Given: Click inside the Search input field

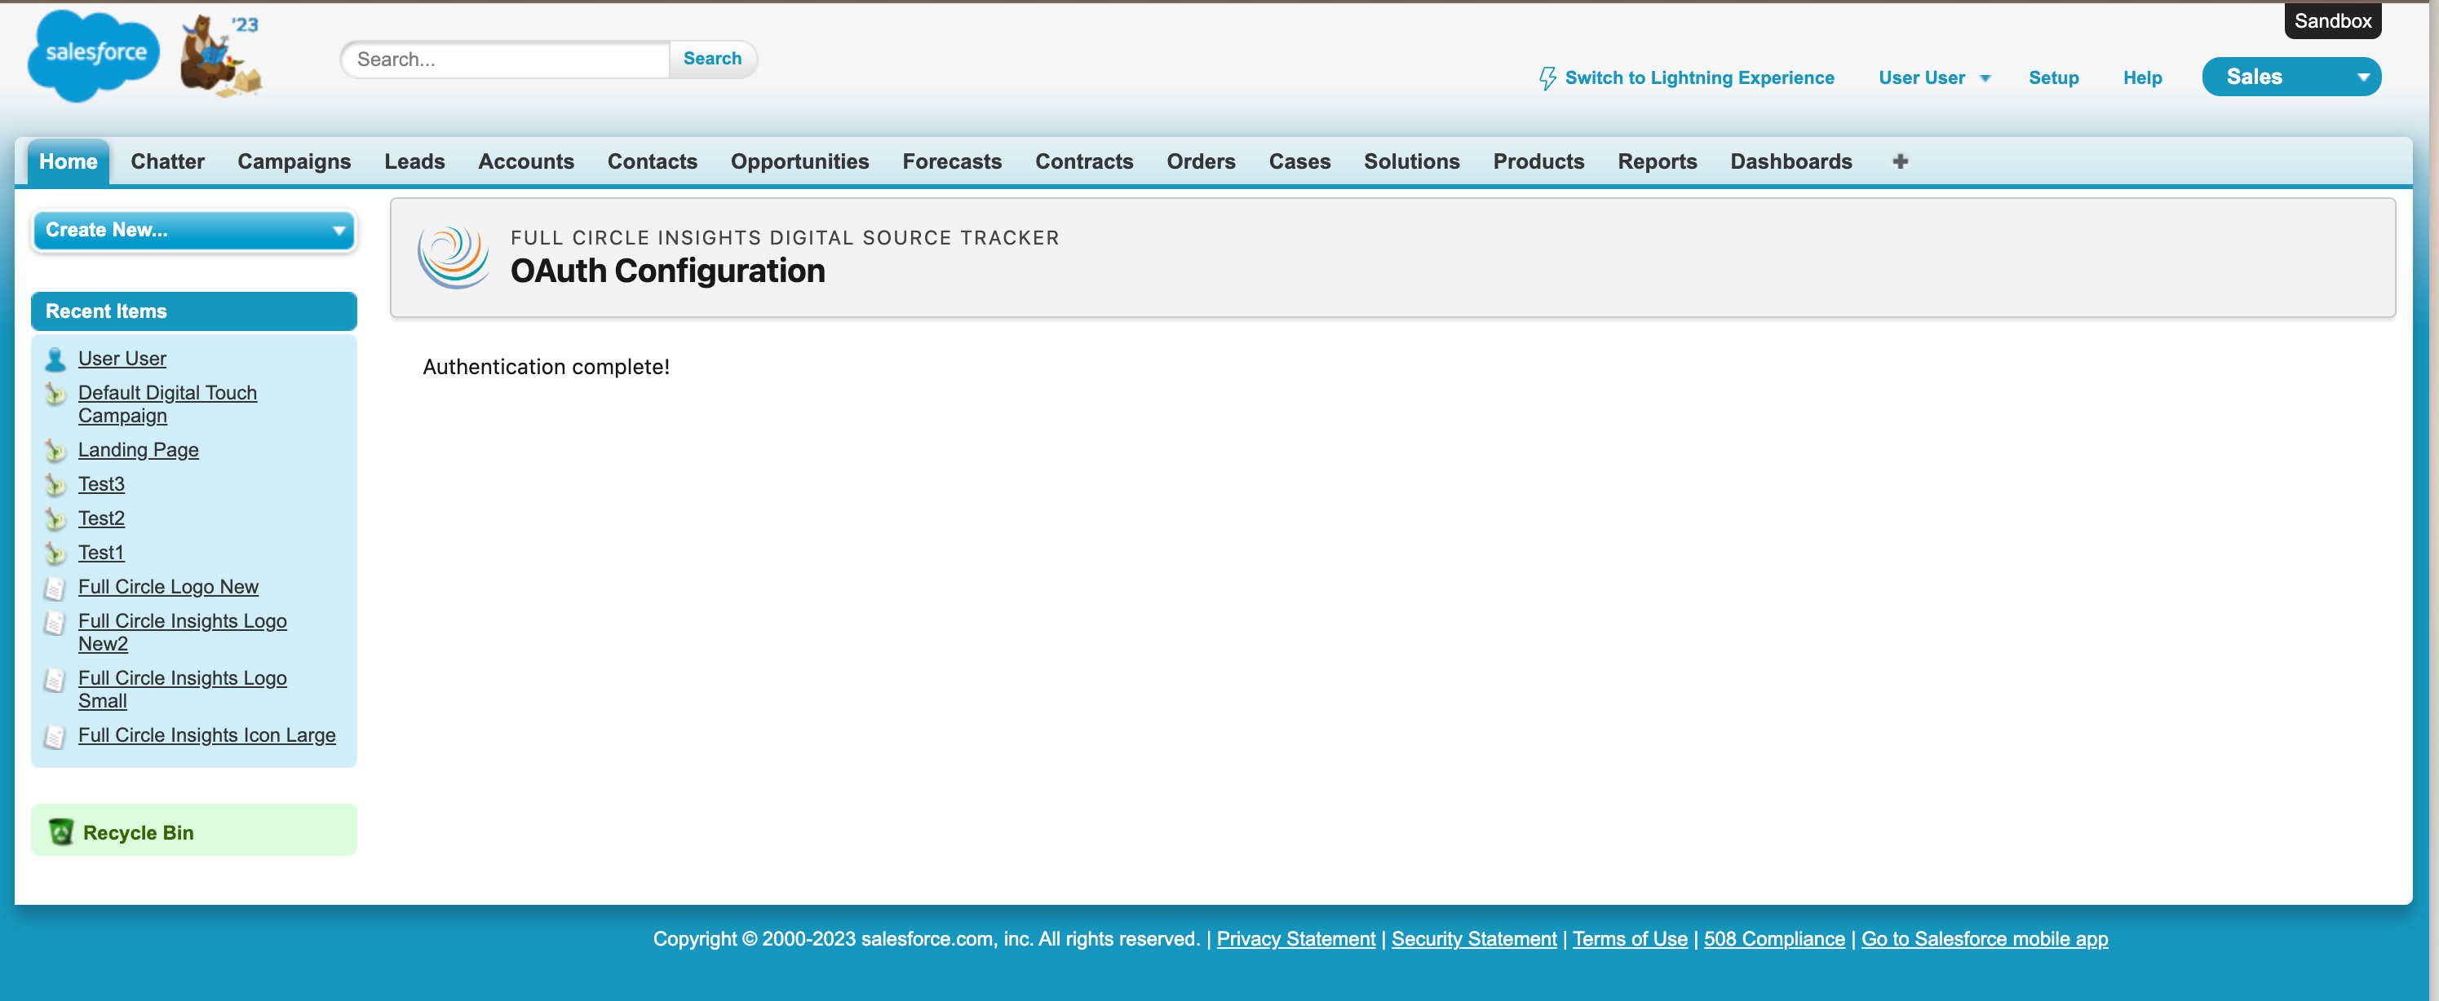Looking at the screenshot, I should tap(507, 59).
